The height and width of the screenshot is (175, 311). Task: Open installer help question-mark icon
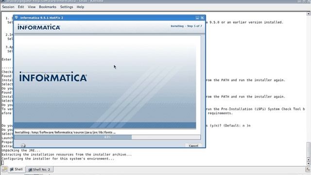(23, 146)
